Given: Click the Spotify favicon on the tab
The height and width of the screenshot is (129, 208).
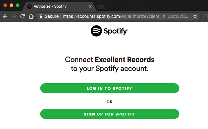Looking at the screenshot, I should (29, 6).
